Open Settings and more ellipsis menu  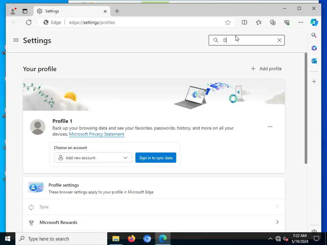301,22
